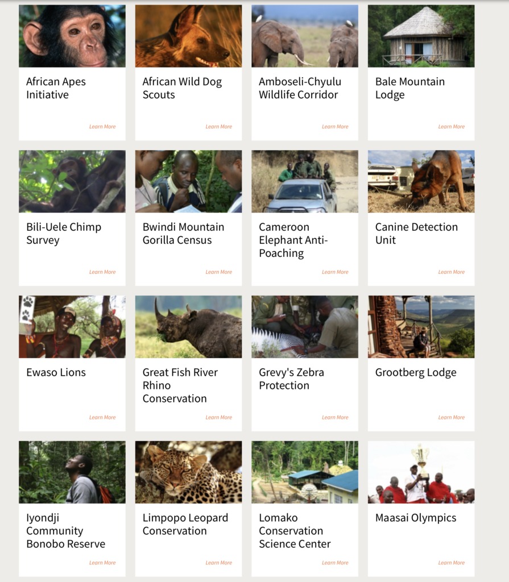Click Learn More under Iyondji Community Bonobo Reserve
This screenshot has height=582, width=509.
pyautogui.click(x=102, y=563)
